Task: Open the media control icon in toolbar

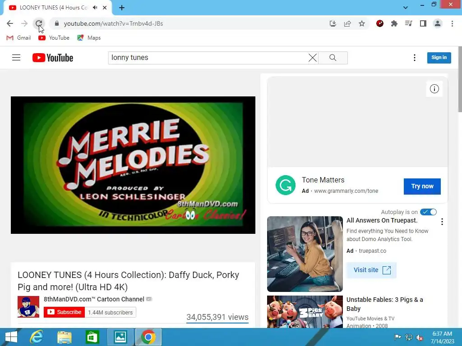Action: point(409,23)
